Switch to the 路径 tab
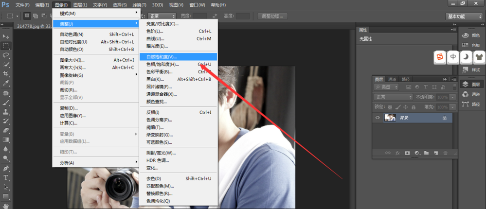 [x=405, y=79]
